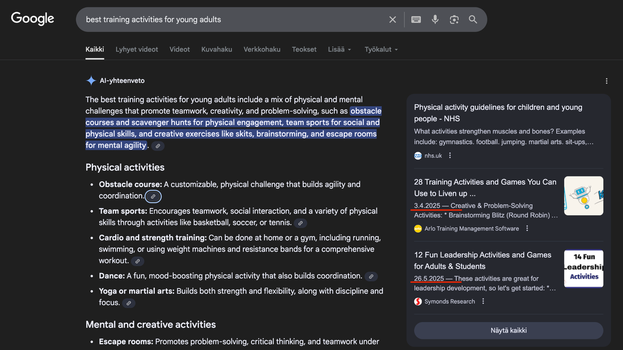623x350 pixels.
Task: Switch to the Kuvahaku tab
Action: [x=216, y=49]
